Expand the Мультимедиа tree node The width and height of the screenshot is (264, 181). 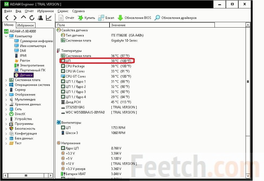[6, 100]
